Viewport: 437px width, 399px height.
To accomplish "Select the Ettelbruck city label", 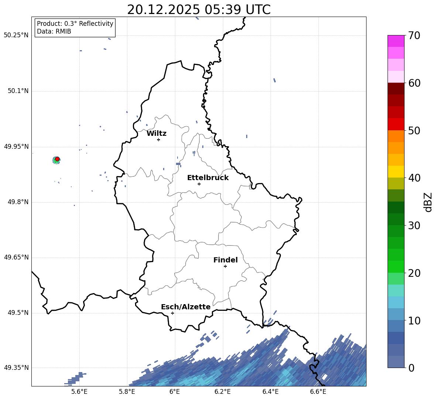I will pos(208,178).
